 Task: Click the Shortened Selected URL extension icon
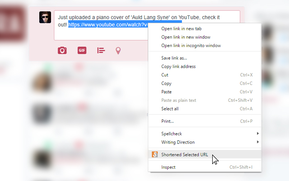pos(154,154)
